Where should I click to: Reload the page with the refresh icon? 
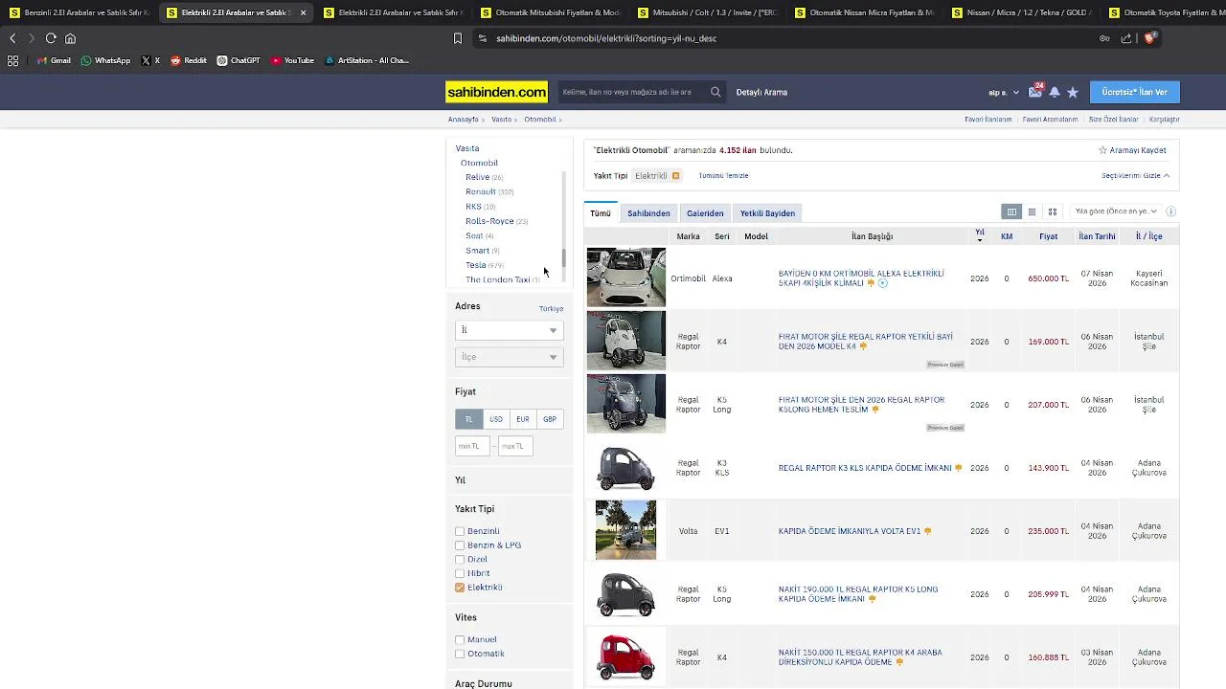51,38
